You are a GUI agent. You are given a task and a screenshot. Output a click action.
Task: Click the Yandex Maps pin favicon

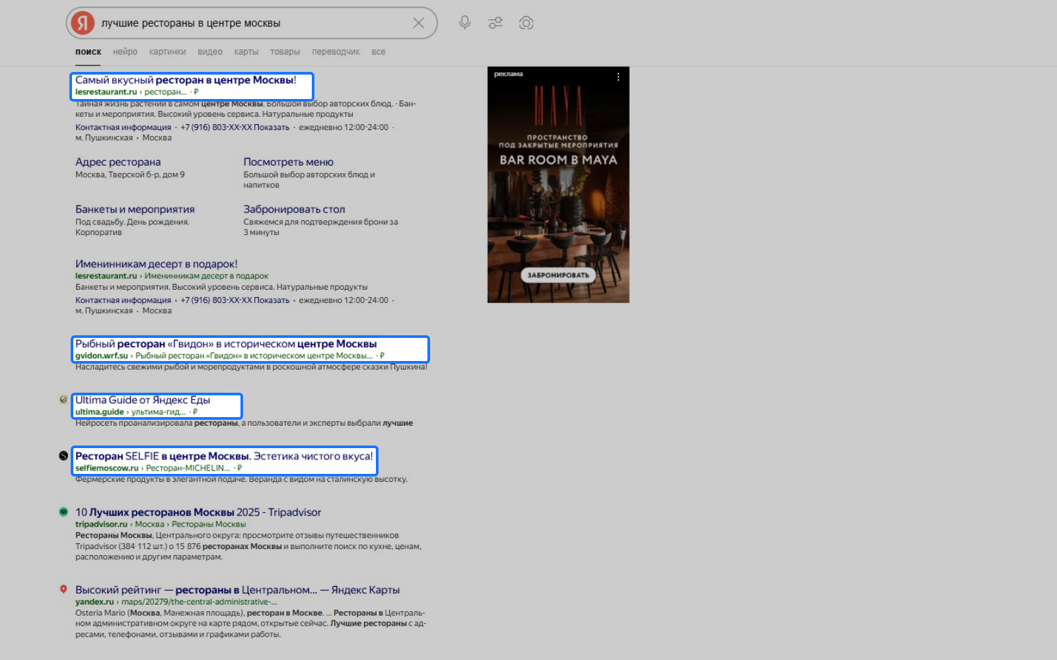coord(63,589)
